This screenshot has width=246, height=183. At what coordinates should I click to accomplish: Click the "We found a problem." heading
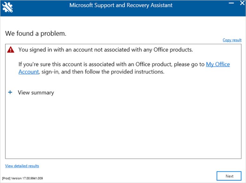(x=36, y=33)
